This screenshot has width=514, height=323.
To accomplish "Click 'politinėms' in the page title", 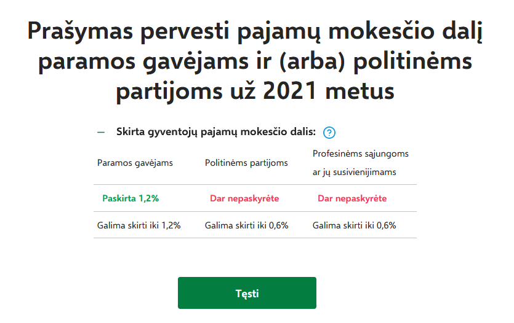I will (x=412, y=61).
